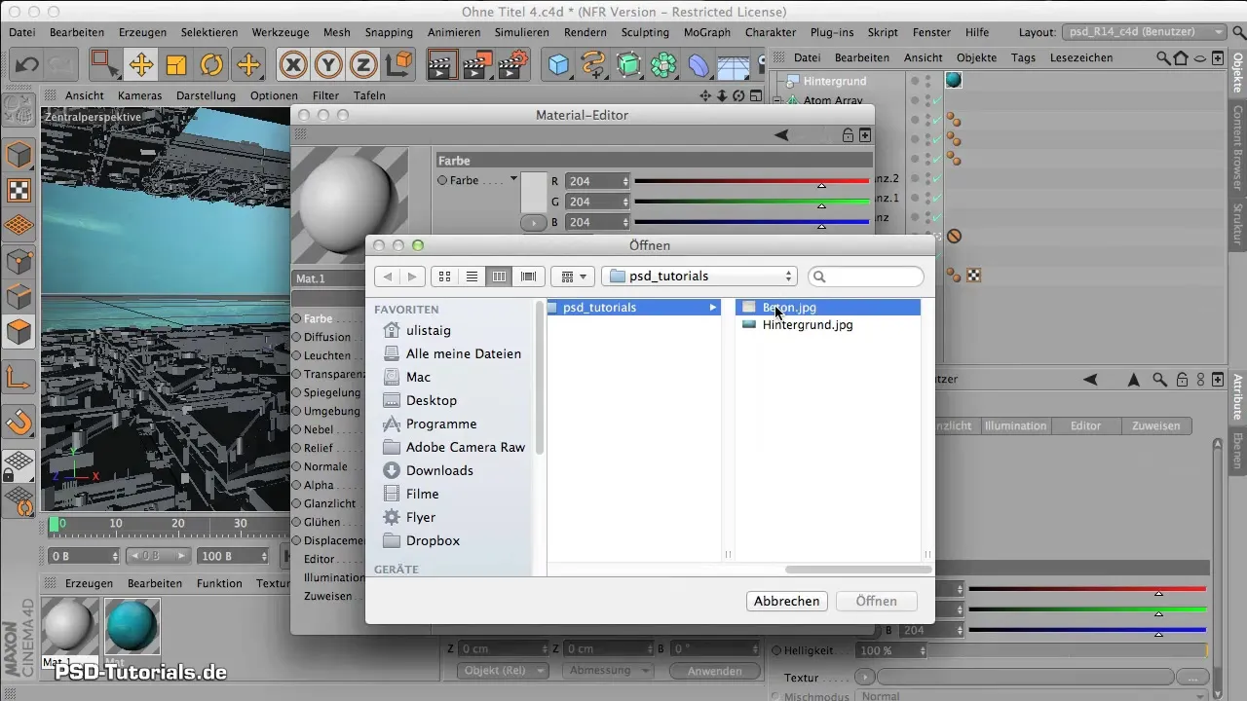Click the Material Editor lock icon

(x=848, y=135)
